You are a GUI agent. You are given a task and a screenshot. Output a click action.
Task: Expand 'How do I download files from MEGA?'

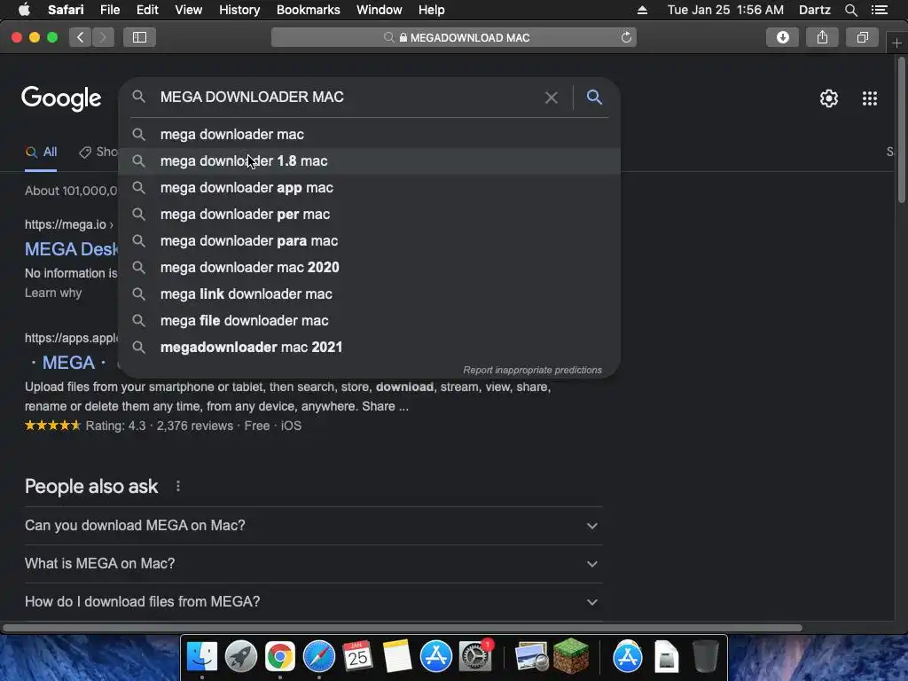tap(313, 602)
